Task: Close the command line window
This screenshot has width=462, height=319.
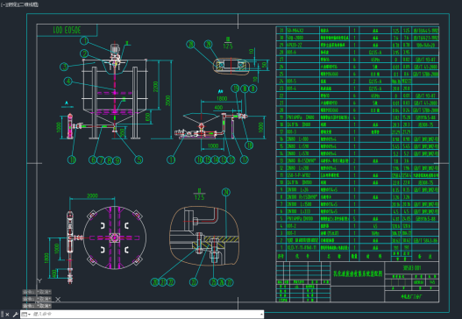Action: [8, 315]
